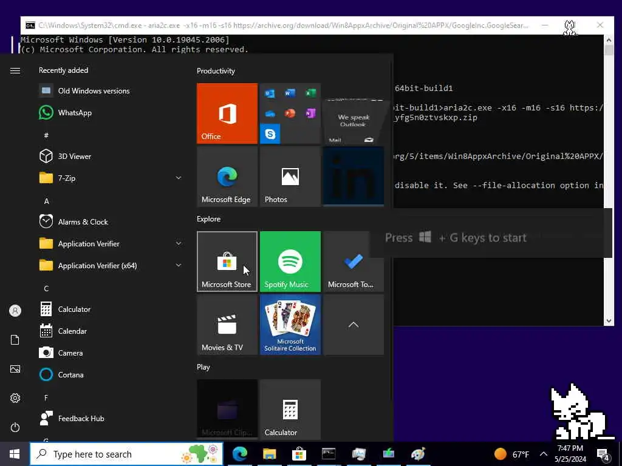Open Microsoft Edge from the taskbar
Viewport: 622px width, 466px height.
point(239,454)
